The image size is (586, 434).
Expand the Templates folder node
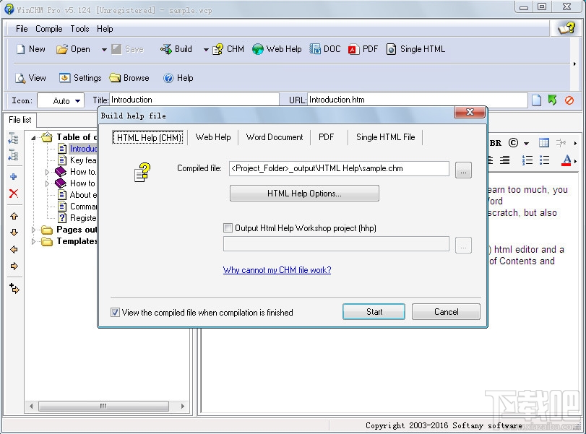coord(33,241)
